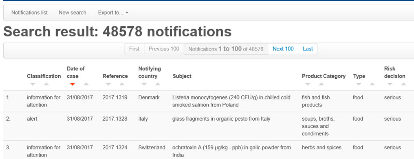The height and width of the screenshot is (159, 414).
Task: Click the red Date of case descending arrow
Action: (x=73, y=84)
